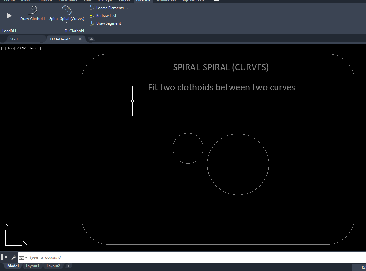Viewport: 366px width, 271px height.
Task: Close the command line window
Action: tap(6, 257)
